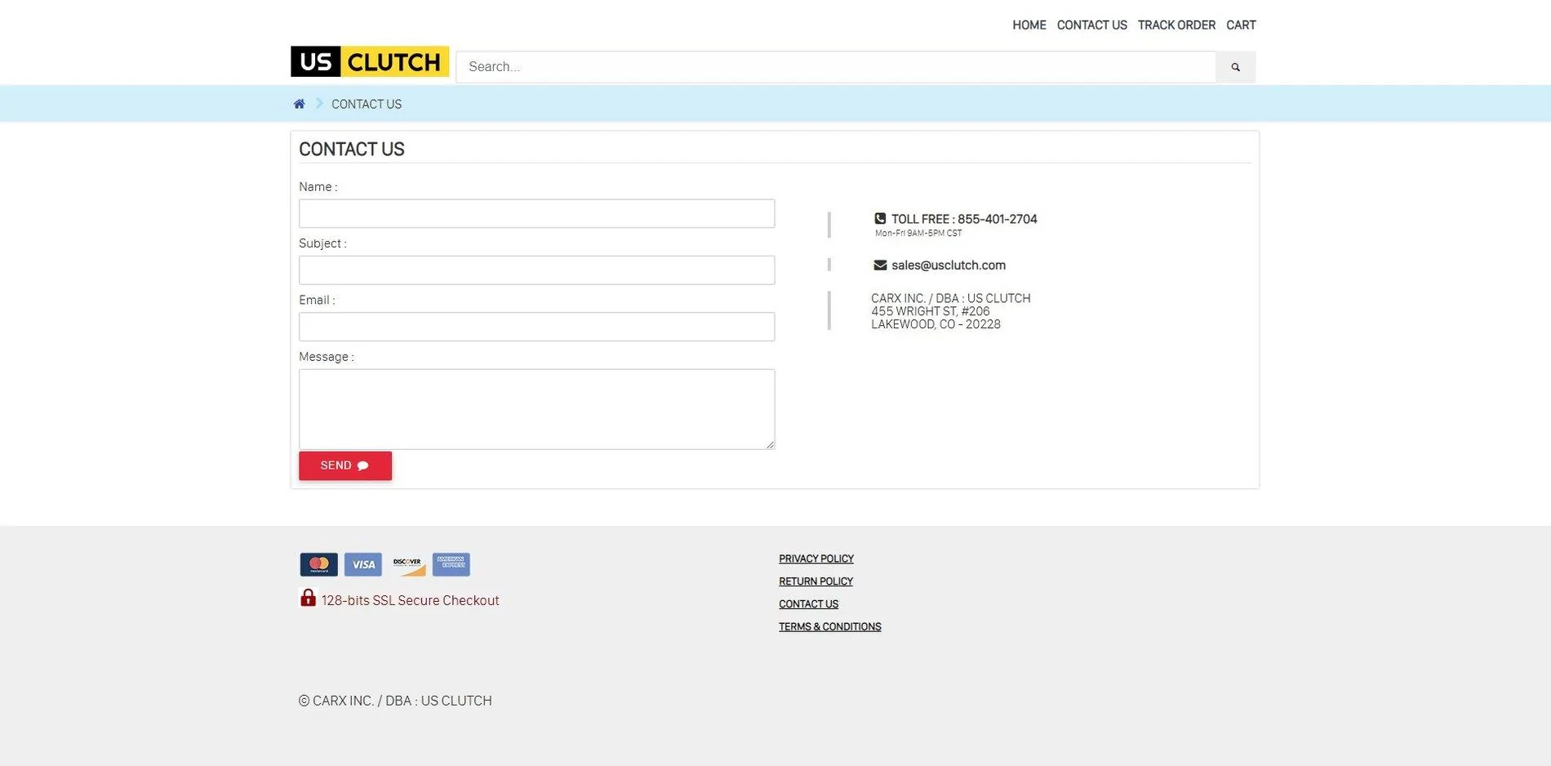Click the CONTACT US breadcrumb label

point(367,104)
